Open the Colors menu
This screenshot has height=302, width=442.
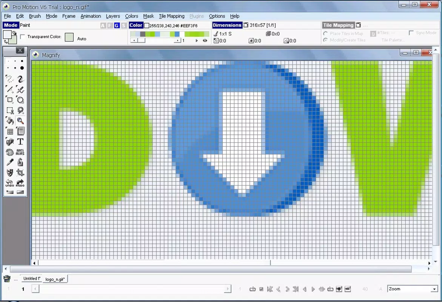tap(132, 16)
